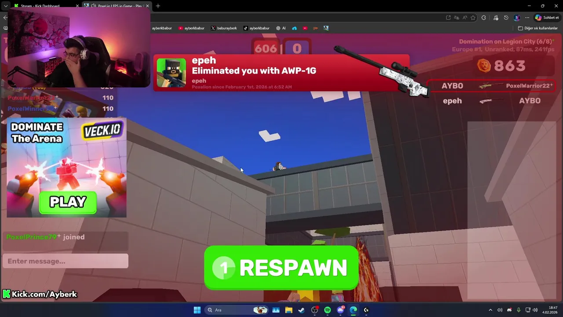Viewport: 563px width, 317px height.
Task: Click the taskbar 'Ara' search box
Action: [x=237, y=310]
